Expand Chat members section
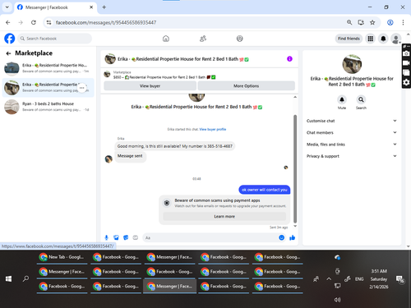 point(352,132)
